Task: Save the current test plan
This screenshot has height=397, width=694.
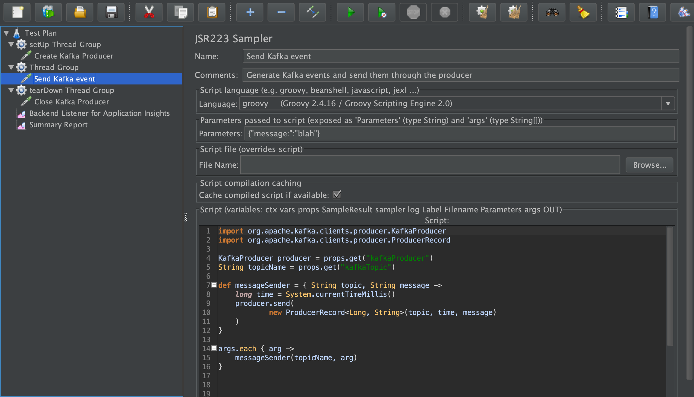Action: (x=111, y=12)
